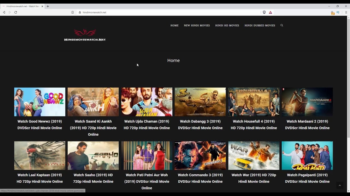350x196 pixels.
Task: Open Pati Patni Aur Woh poster
Action: tap(147, 155)
